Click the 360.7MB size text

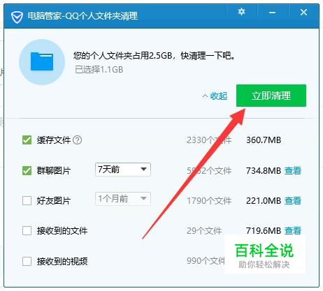pyautogui.click(x=264, y=140)
